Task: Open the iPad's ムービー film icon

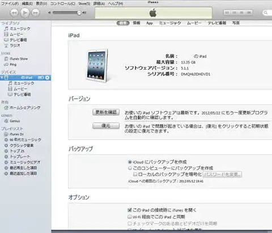Action: click(x=10, y=89)
